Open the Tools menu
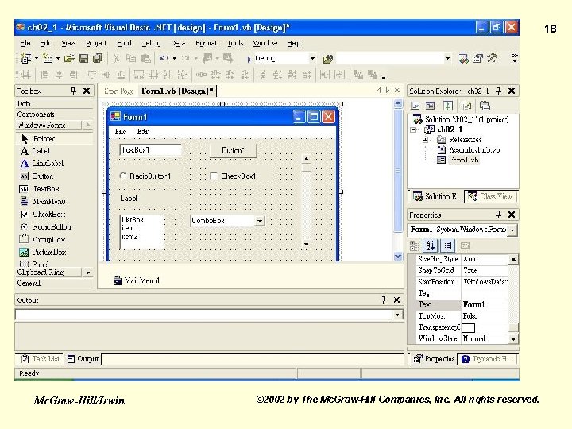 [235, 44]
